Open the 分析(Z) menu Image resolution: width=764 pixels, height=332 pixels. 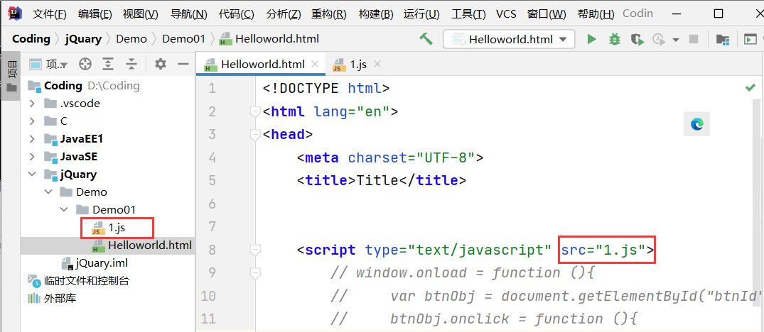tap(284, 13)
